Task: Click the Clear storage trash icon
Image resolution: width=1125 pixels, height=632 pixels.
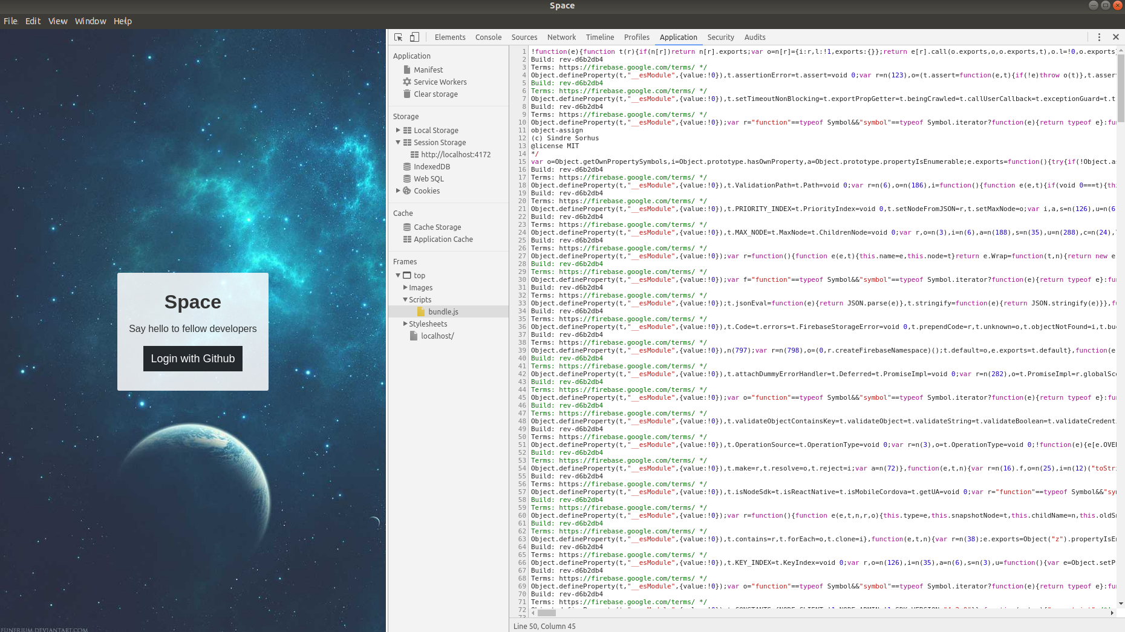Action: pyautogui.click(x=407, y=94)
